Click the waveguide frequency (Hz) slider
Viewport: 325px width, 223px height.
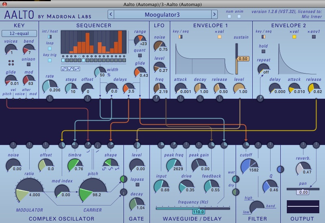[193, 208]
